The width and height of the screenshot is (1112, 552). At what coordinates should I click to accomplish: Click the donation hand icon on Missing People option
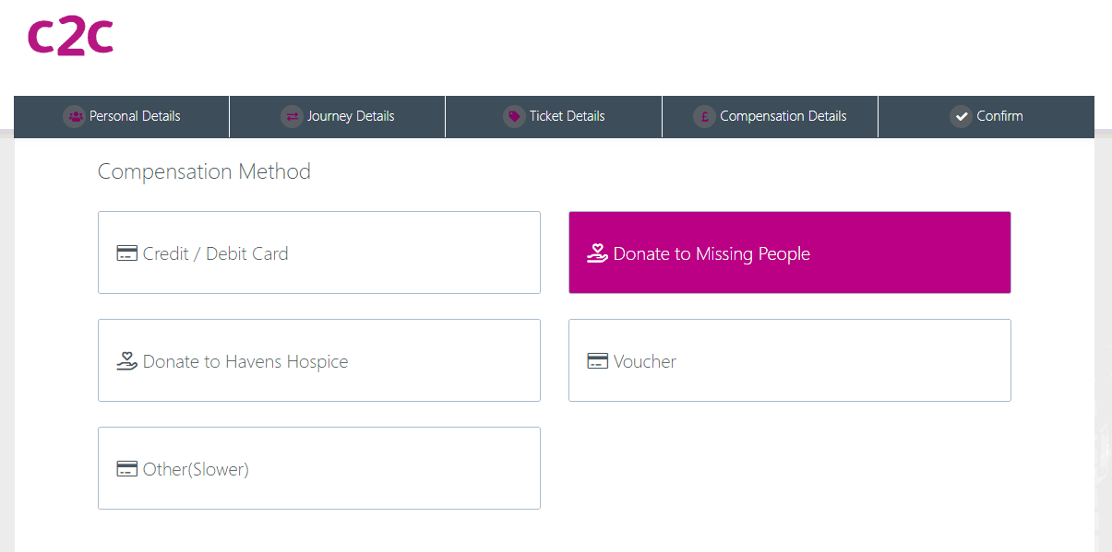596,253
